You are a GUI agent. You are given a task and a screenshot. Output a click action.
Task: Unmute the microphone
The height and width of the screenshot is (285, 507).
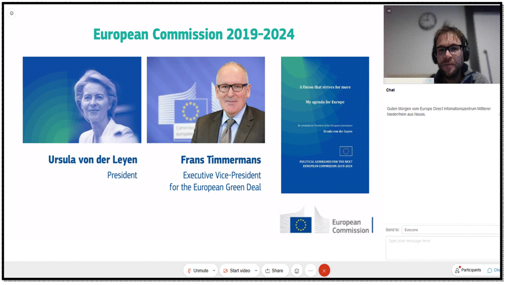[198, 271]
